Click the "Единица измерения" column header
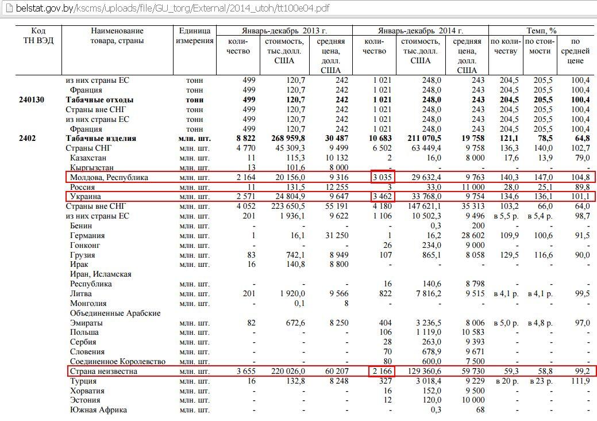Screen dimensions: 597x421 [x=194, y=36]
